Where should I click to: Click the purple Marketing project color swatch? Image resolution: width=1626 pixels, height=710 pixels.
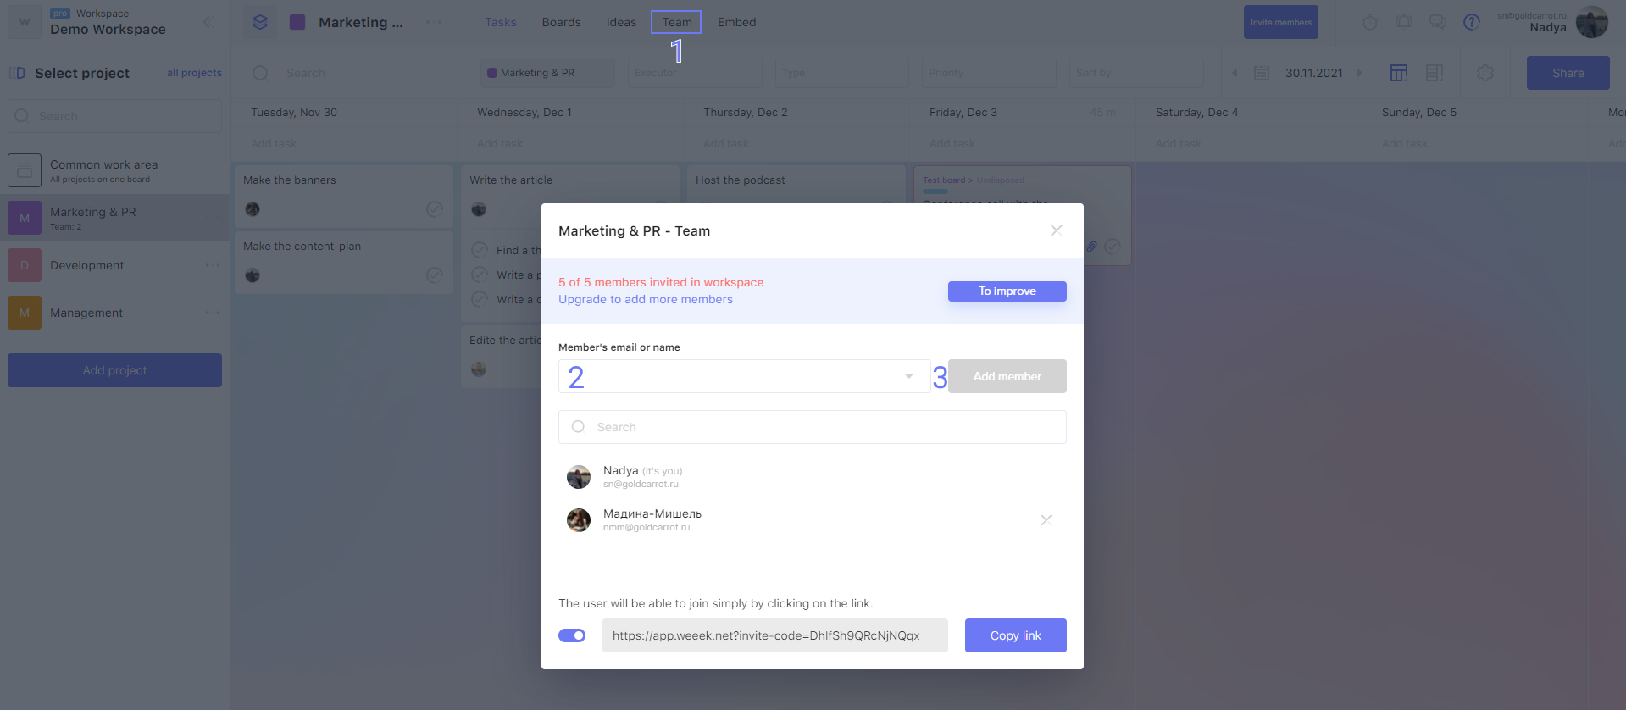tap(297, 22)
